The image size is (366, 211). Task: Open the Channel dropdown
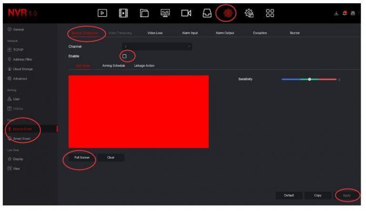point(157,47)
